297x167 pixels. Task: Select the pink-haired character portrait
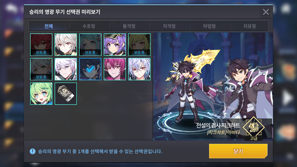click(115, 69)
